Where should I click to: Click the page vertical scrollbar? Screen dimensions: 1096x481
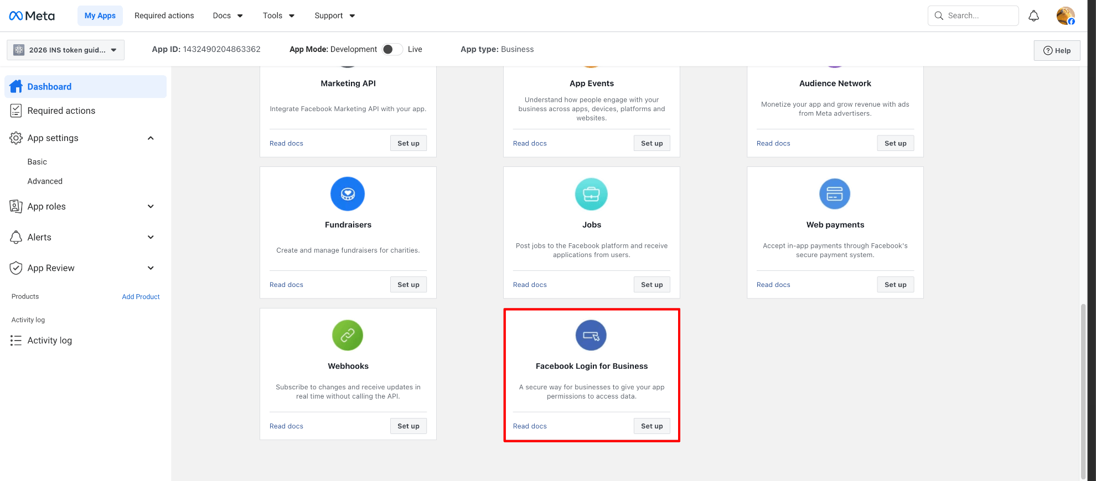click(x=1083, y=387)
